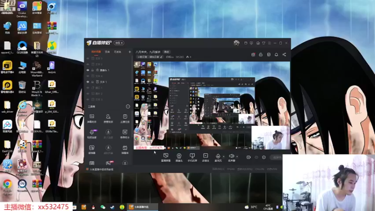
Task: Open the Google Chrome desktop icon
Action: coord(7,187)
